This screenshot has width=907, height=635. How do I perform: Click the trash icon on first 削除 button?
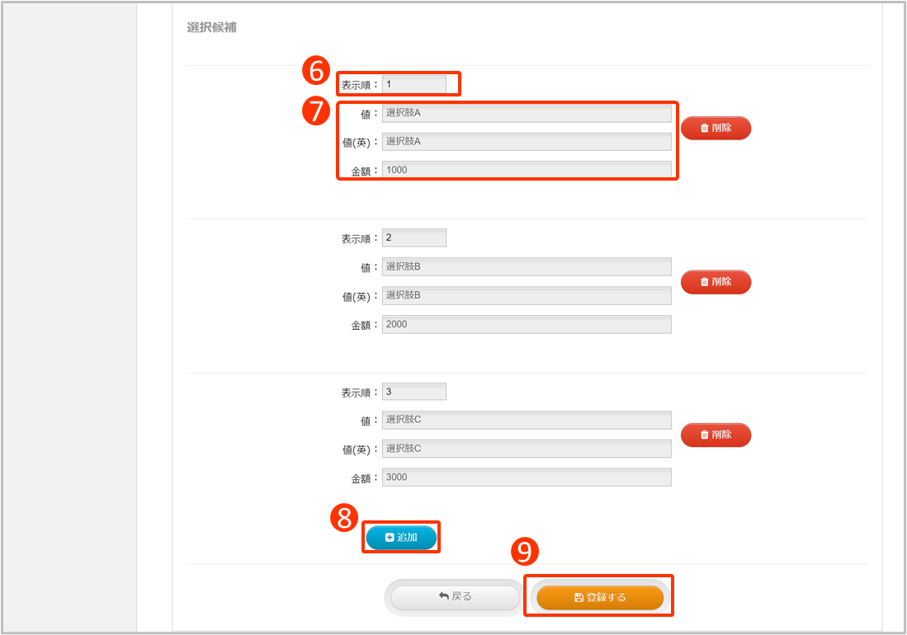click(x=704, y=128)
